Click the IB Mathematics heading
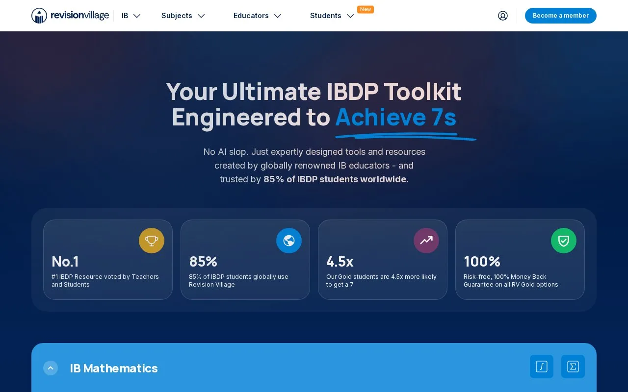 coord(114,368)
